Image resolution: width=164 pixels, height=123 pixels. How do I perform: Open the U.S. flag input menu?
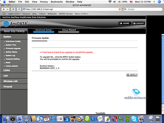(131, 2)
